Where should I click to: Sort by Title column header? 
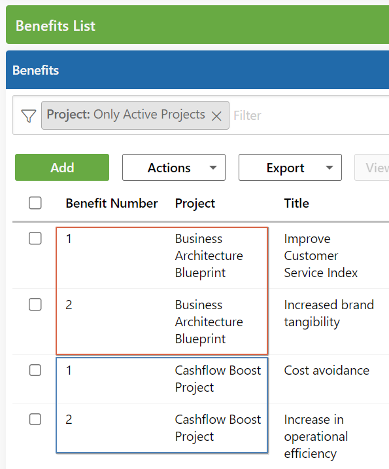(x=296, y=204)
